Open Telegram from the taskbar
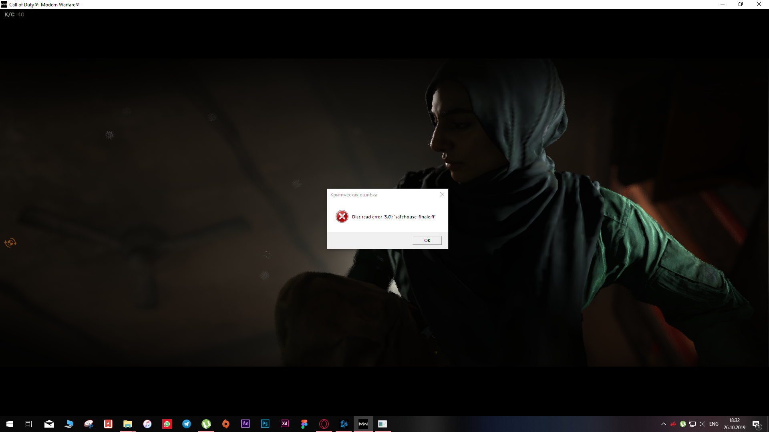This screenshot has height=432, width=769. (x=187, y=424)
